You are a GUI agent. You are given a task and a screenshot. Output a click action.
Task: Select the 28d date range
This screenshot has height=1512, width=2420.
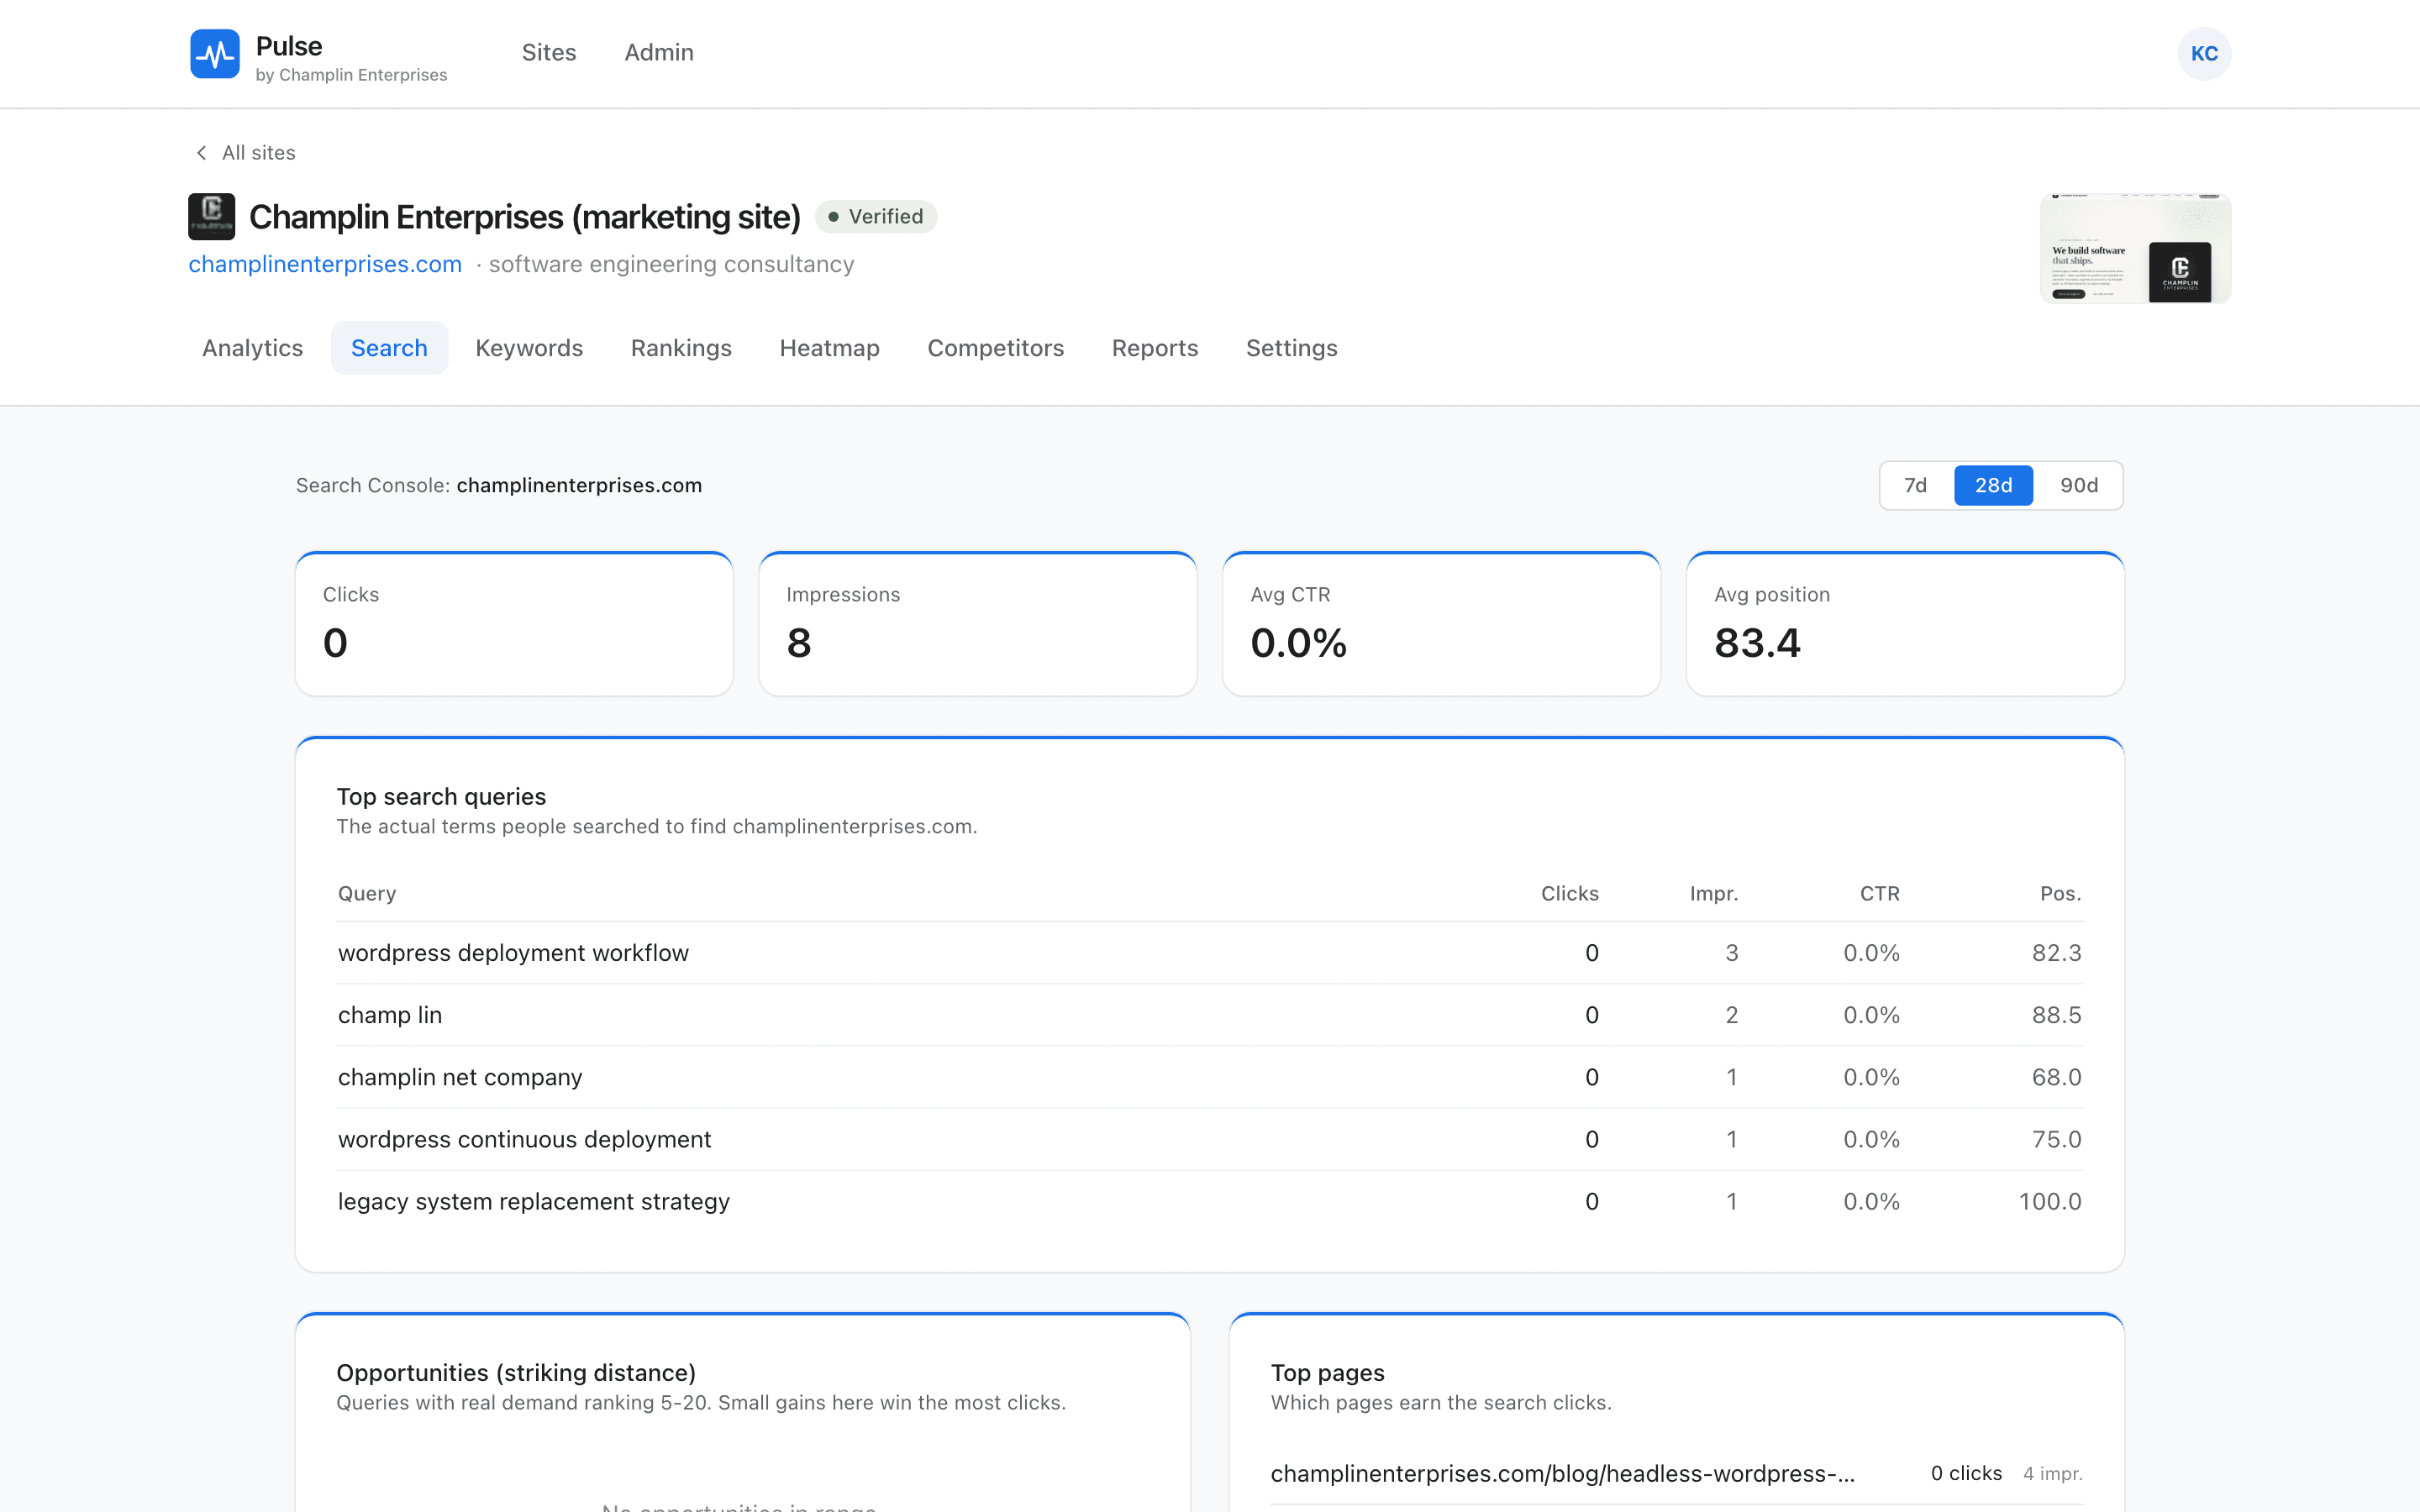point(1993,486)
